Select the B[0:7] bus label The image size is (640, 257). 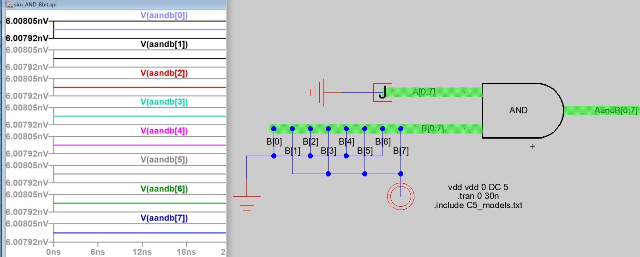click(x=432, y=128)
